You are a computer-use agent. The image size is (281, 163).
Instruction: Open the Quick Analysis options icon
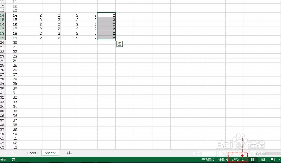click(119, 44)
